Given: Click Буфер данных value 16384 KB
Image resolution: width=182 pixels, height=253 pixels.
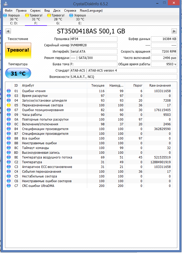Looking at the screenshot, I should (164, 39).
